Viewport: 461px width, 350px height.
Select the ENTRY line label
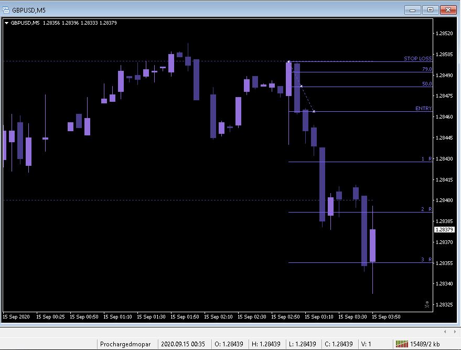coord(423,109)
